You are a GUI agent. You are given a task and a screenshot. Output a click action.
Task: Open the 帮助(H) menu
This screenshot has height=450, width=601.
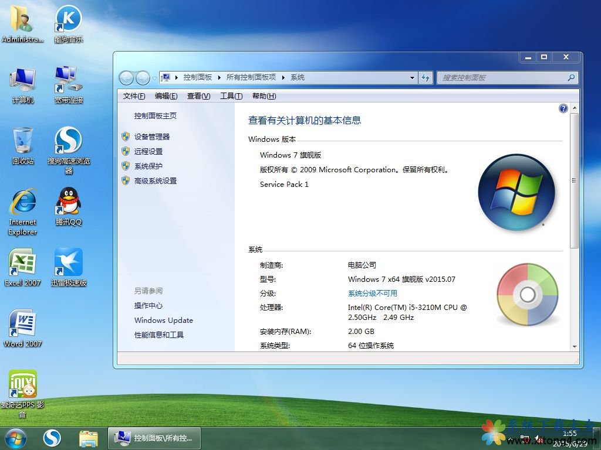[x=264, y=96]
